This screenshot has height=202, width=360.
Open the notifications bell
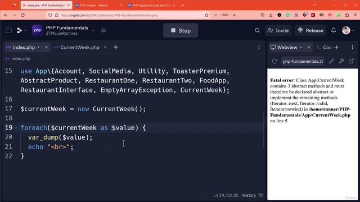(x=334, y=30)
